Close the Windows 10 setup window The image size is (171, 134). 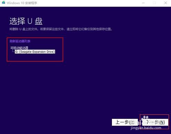[165, 3]
